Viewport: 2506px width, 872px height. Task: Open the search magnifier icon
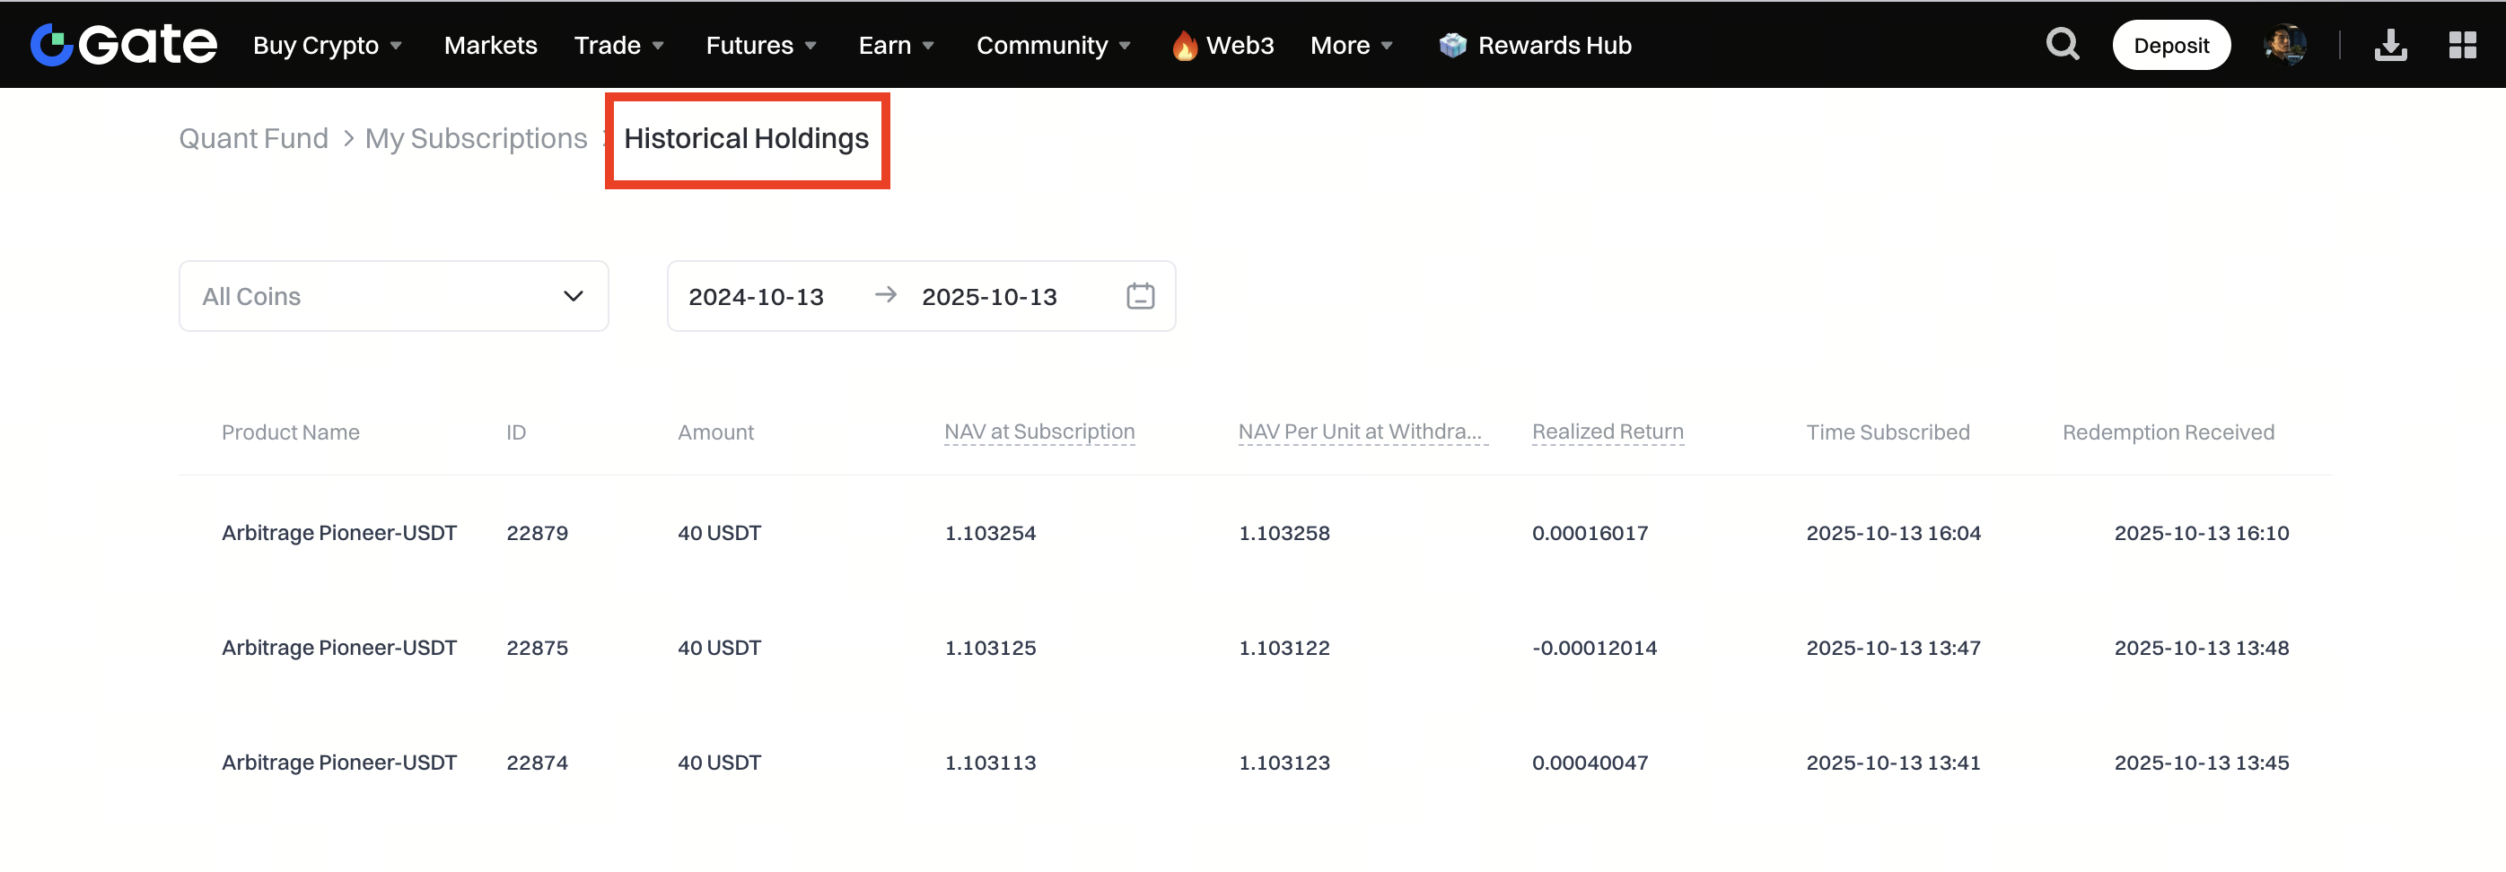click(x=2062, y=45)
